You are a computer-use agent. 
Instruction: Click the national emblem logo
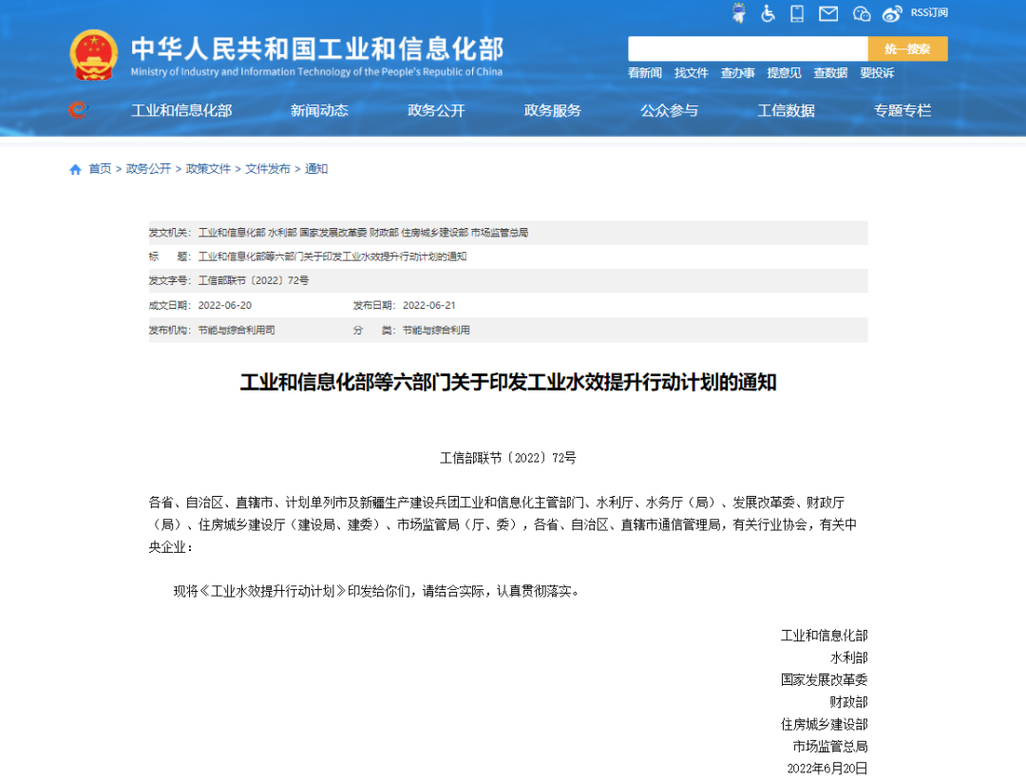coord(93,55)
